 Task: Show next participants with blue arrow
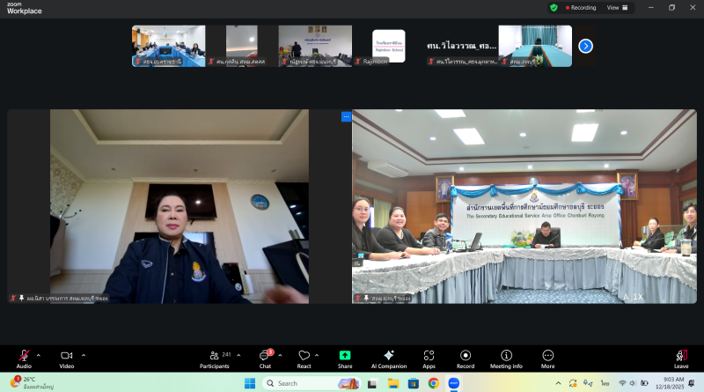click(585, 46)
